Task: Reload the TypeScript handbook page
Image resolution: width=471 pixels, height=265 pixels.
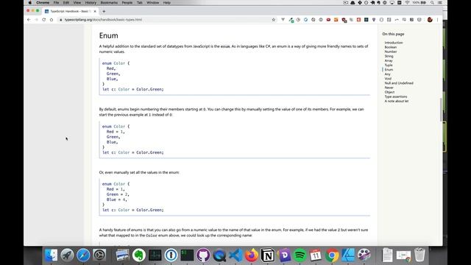Action: click(44, 20)
